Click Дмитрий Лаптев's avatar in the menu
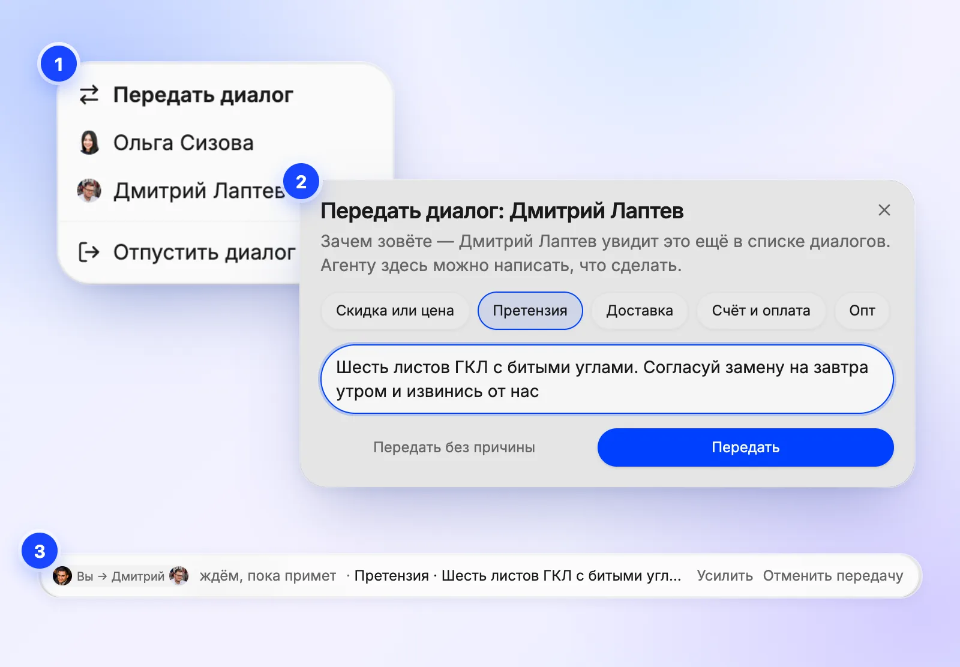Screen dimensions: 960x667 point(89,191)
